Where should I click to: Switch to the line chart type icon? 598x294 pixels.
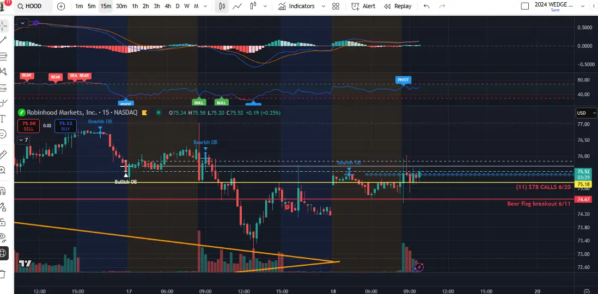[237, 6]
